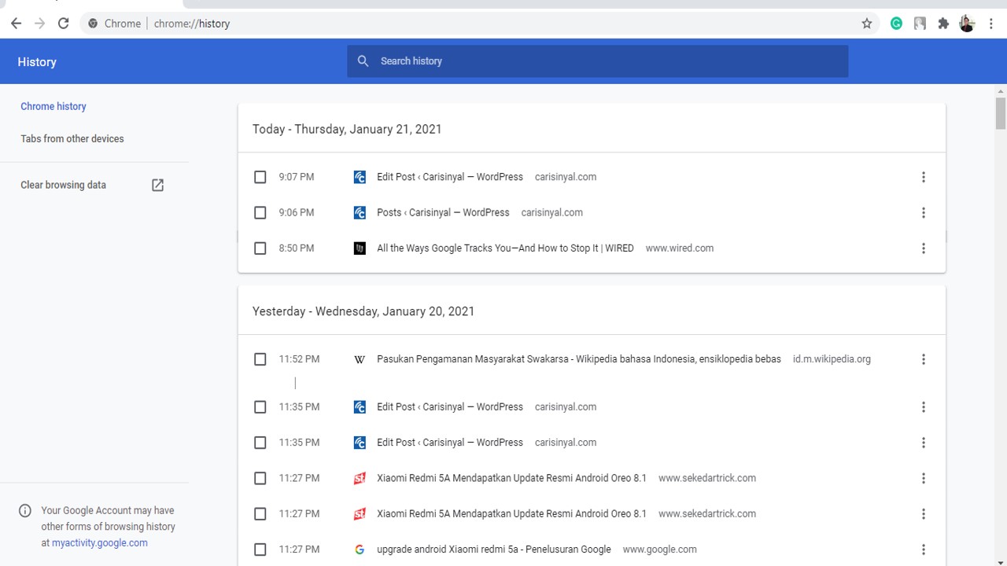This screenshot has width=1007, height=566.
Task: Click the browser forward arrow
Action: 39,24
